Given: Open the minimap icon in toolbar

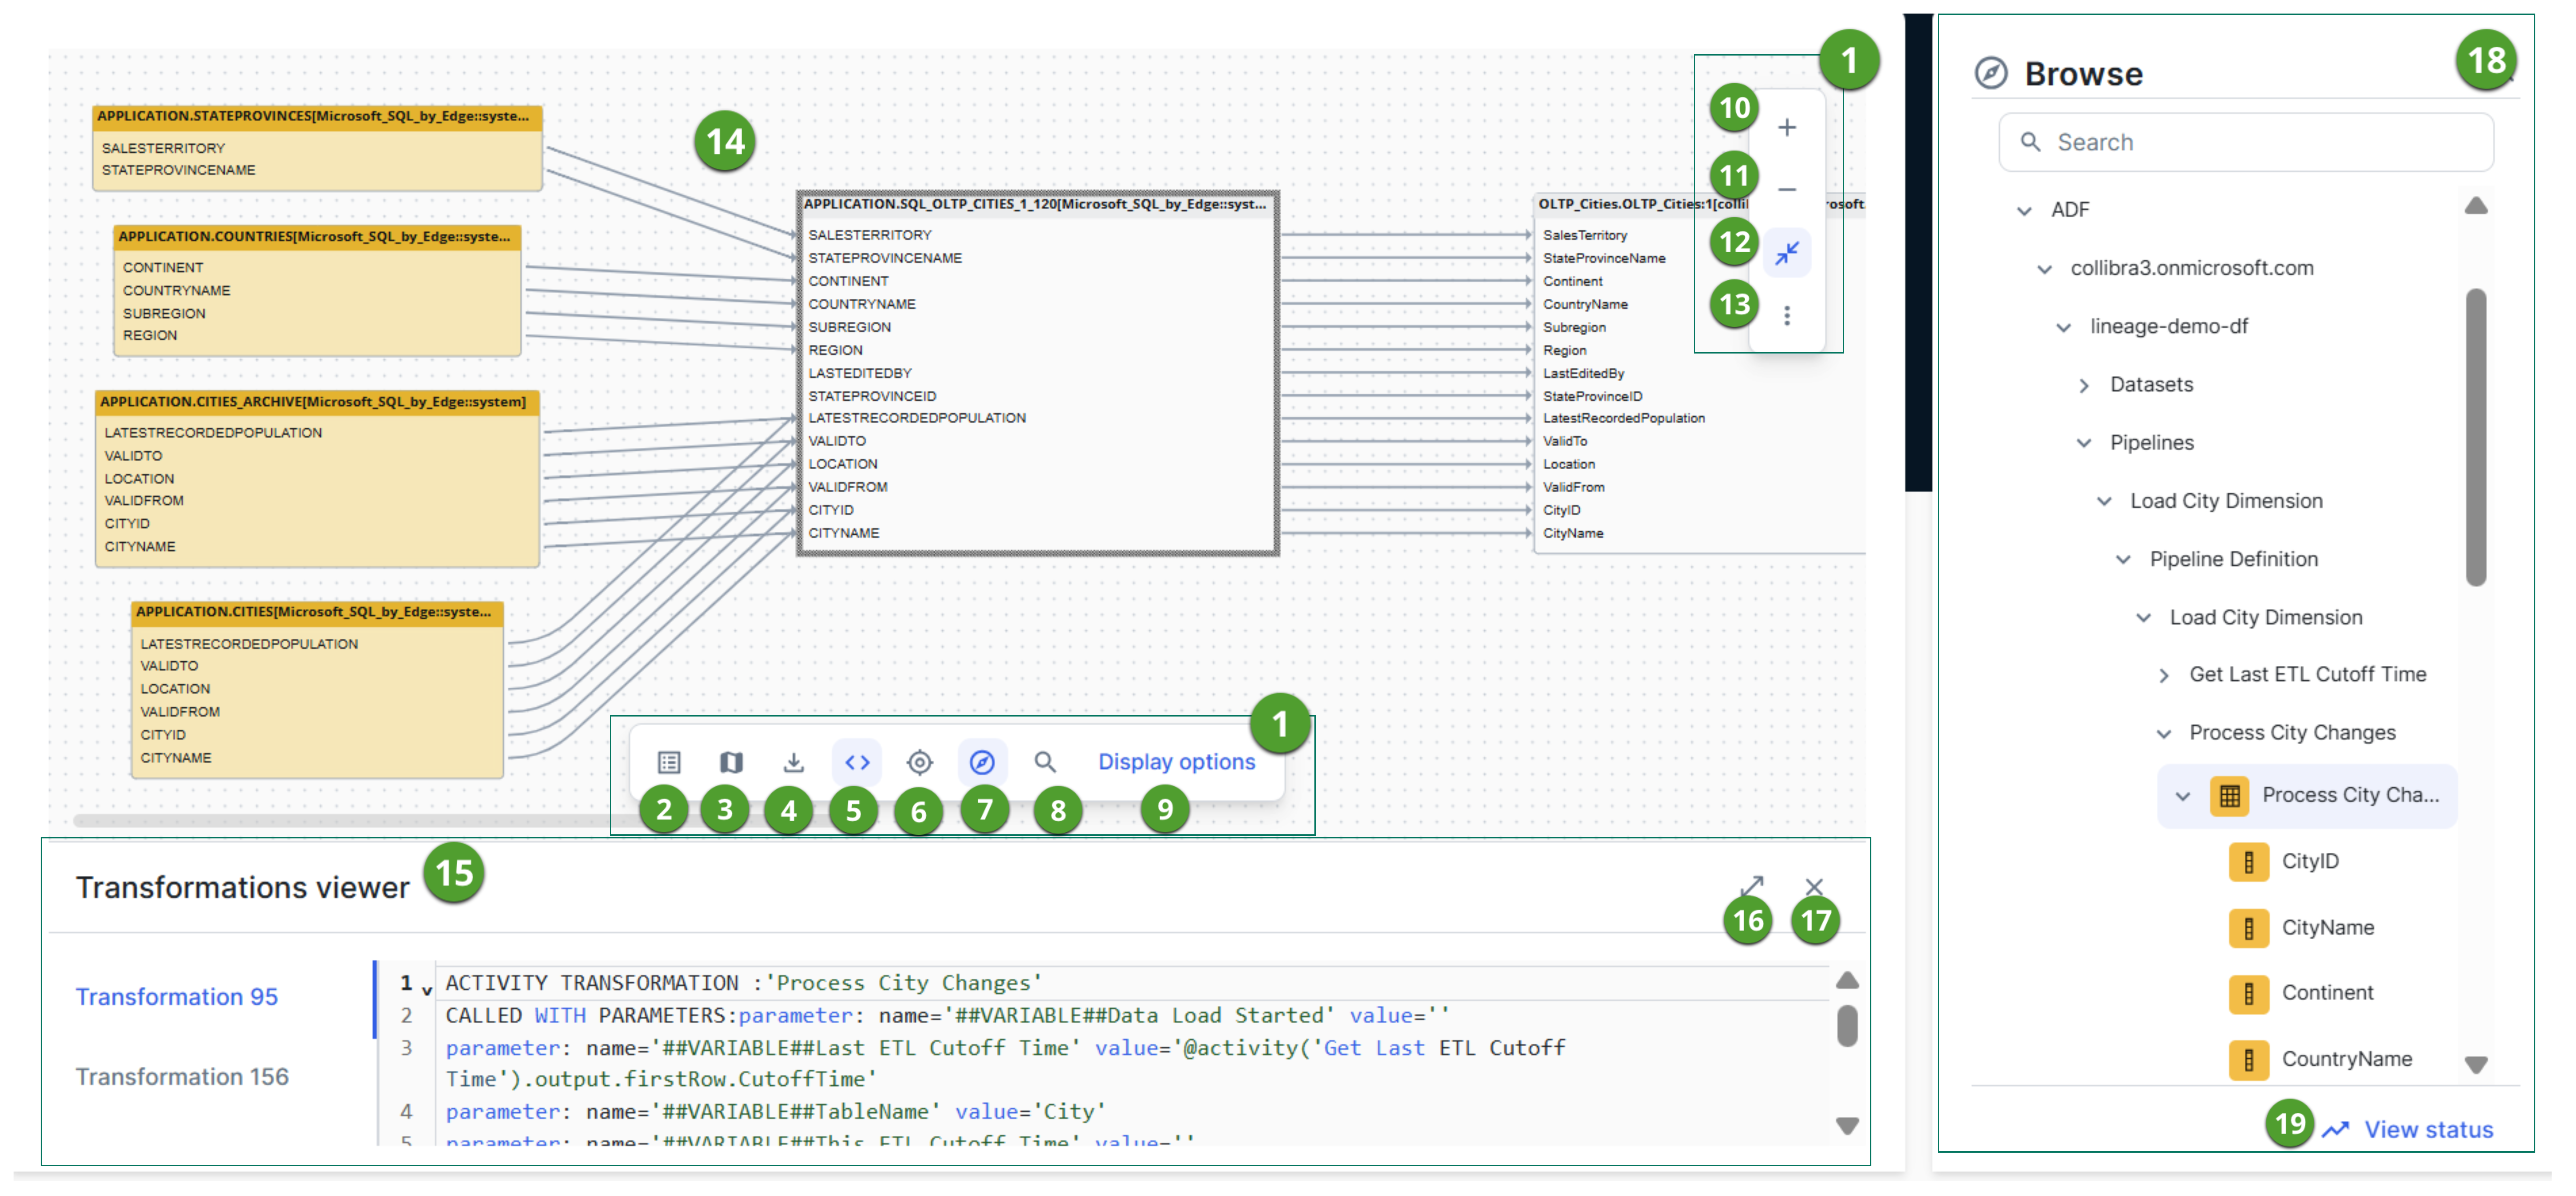Looking at the screenshot, I should 731,762.
